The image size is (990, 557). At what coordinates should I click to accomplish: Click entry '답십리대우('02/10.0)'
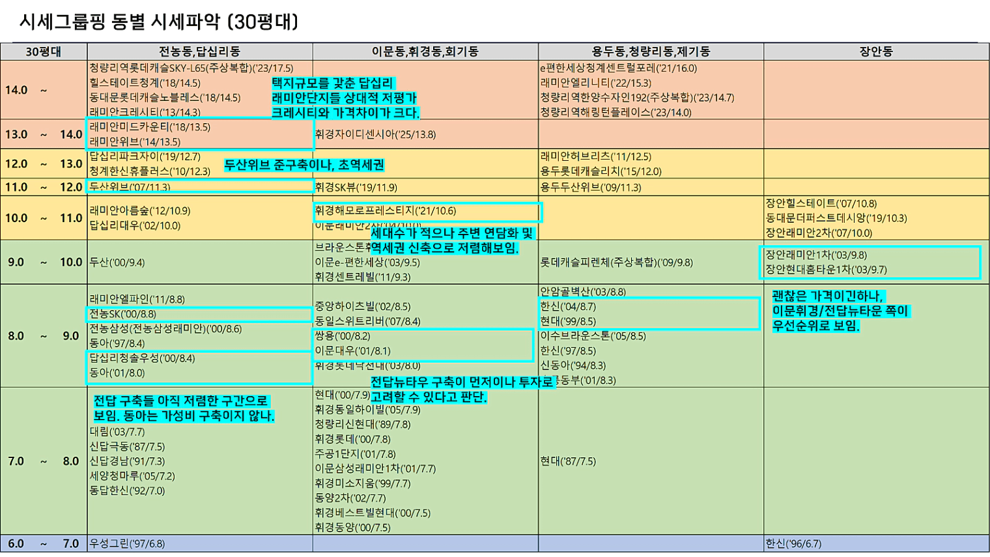click(135, 225)
